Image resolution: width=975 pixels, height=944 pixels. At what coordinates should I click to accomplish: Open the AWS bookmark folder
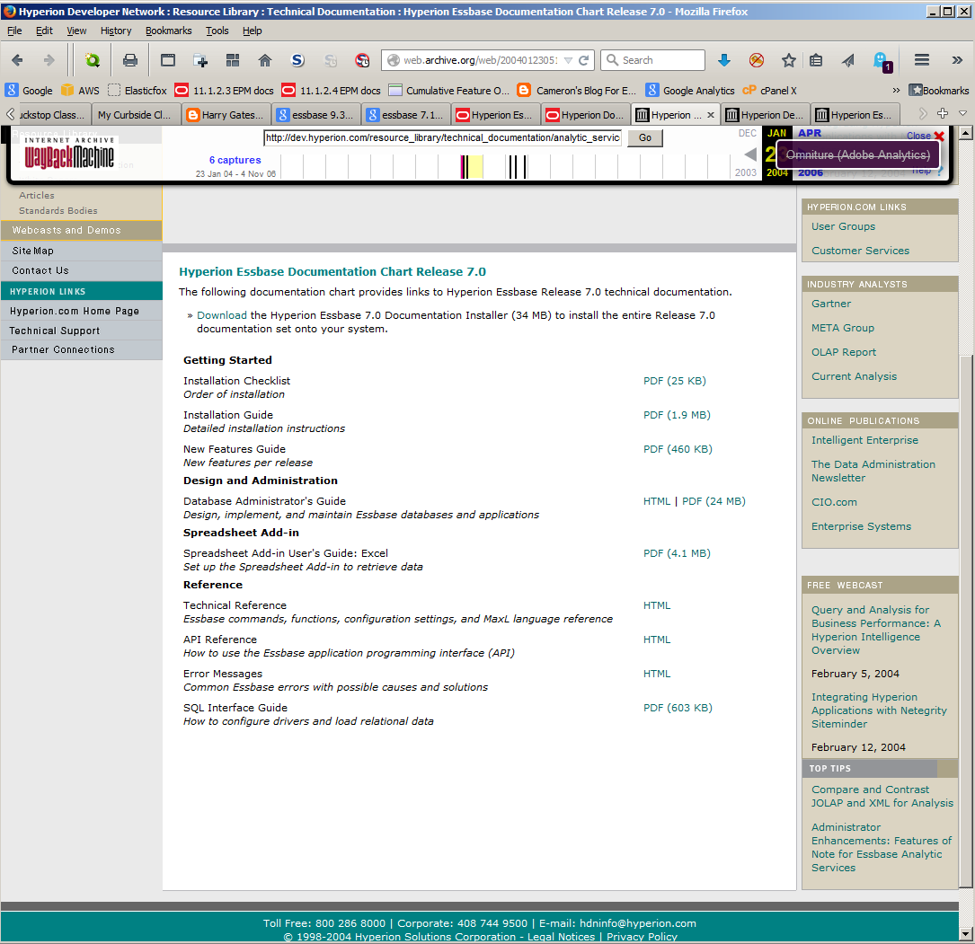point(80,90)
